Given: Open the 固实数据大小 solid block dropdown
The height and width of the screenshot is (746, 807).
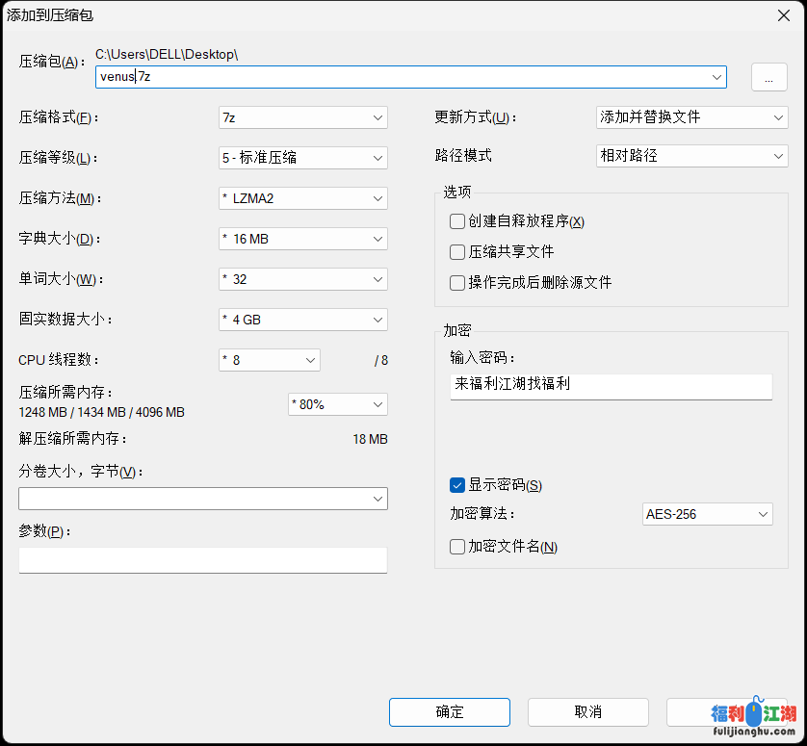Looking at the screenshot, I should [x=303, y=319].
